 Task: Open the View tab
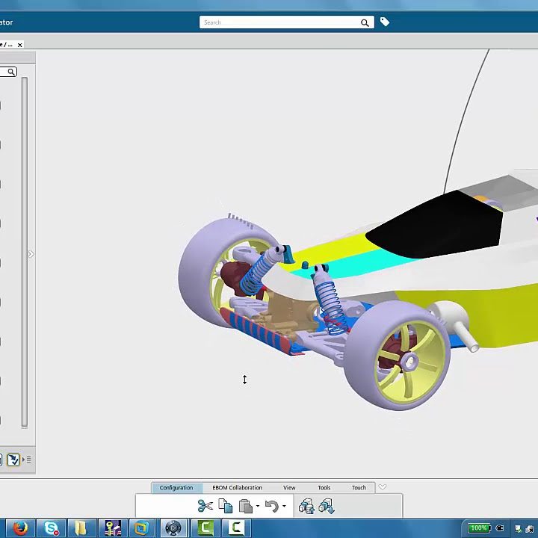point(289,488)
